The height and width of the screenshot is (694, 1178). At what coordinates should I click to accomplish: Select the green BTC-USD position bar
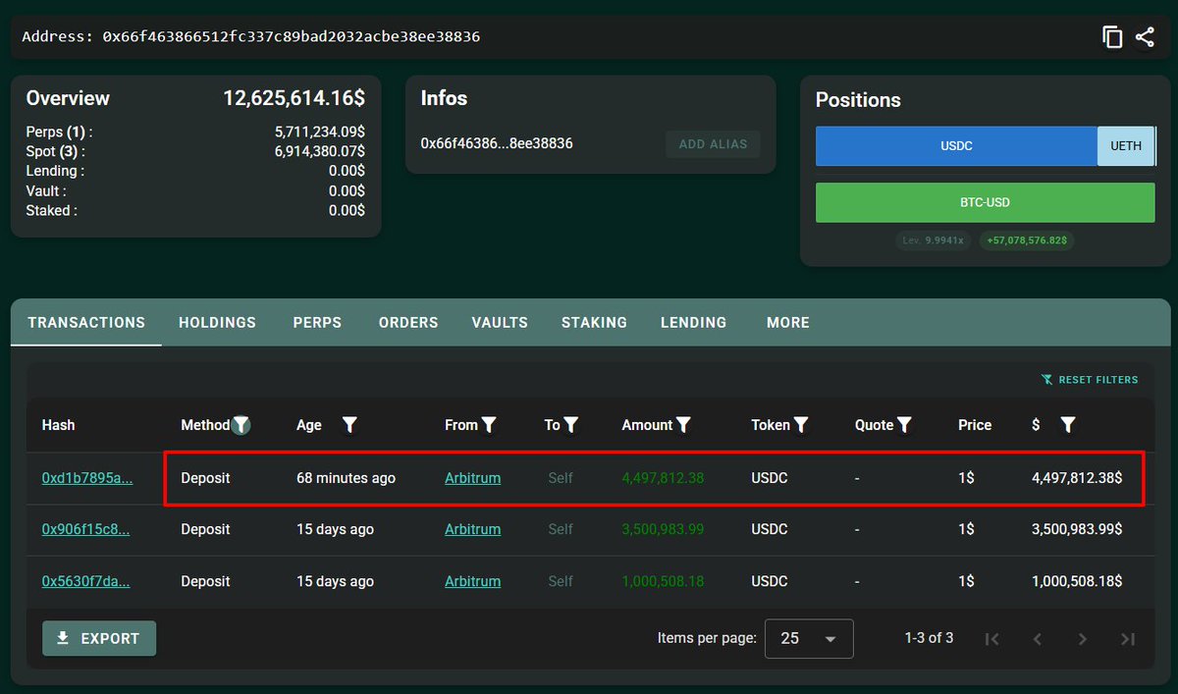[985, 203]
